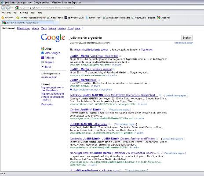Open Around2Gear - Inloggen bookmark

pos(143,18)
